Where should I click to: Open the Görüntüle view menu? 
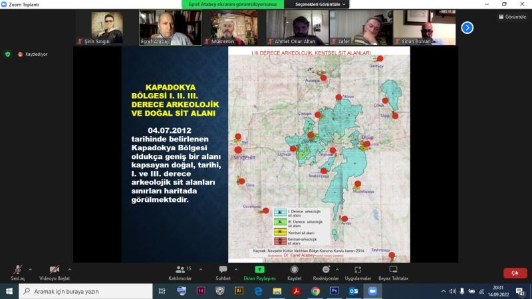click(513, 17)
